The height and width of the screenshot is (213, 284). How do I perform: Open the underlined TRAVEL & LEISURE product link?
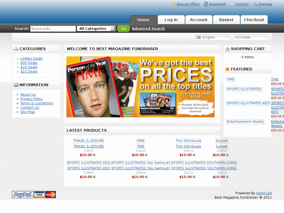[89, 146]
